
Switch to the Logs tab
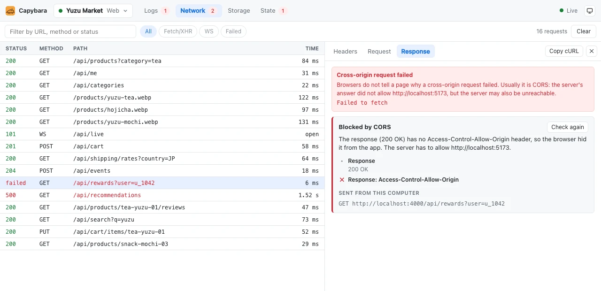click(157, 10)
